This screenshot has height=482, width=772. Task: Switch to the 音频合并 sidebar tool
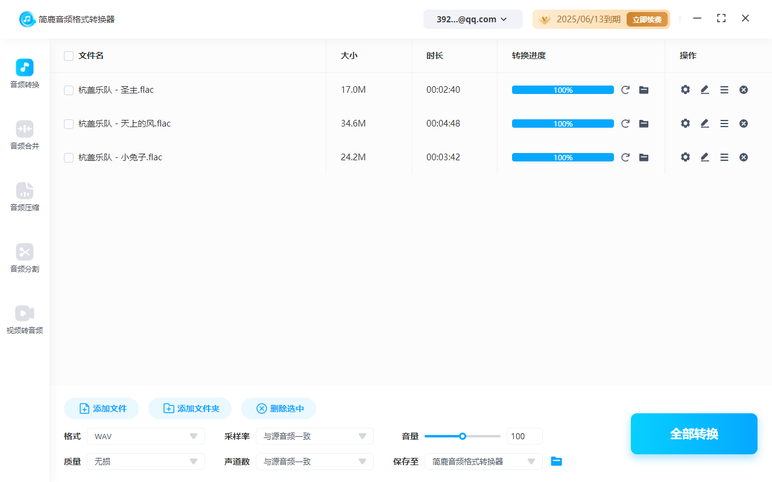(24, 135)
